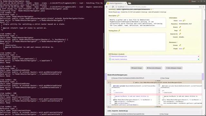This screenshot has height=116, width=206.
Task: Expand the collapsed lines below the diff chunk
Action: (x=158, y=107)
